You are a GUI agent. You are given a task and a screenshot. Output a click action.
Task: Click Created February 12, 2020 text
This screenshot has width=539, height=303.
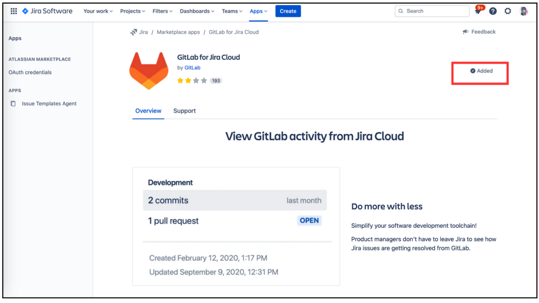208,258
